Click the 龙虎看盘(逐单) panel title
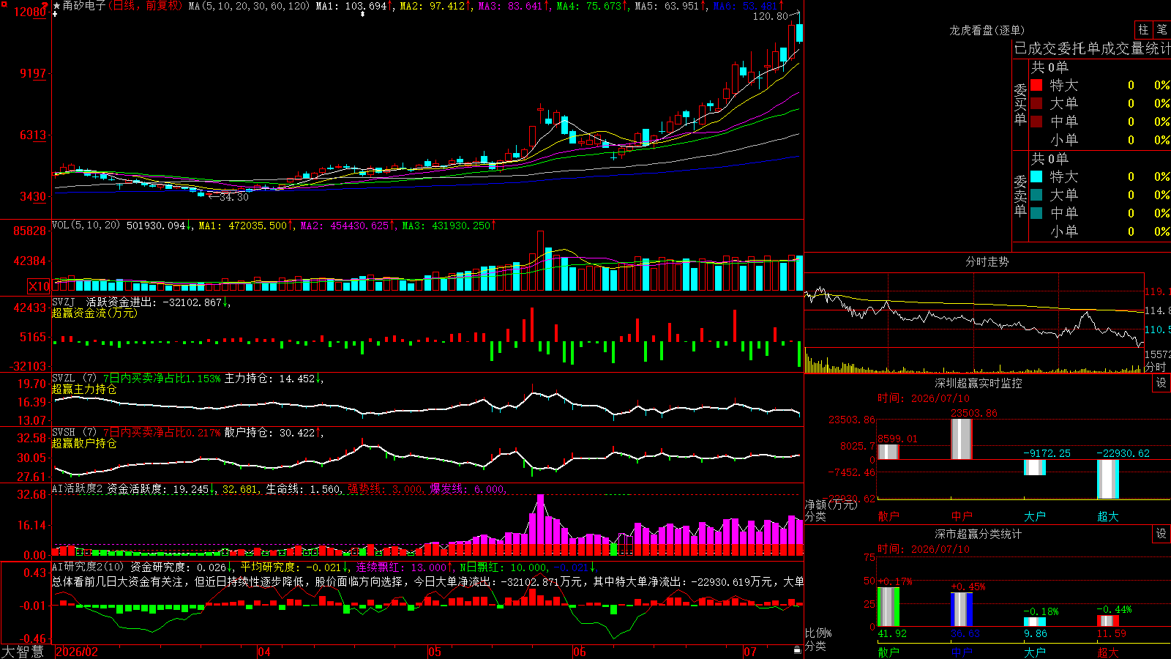This screenshot has height=659, width=1171. 987,30
